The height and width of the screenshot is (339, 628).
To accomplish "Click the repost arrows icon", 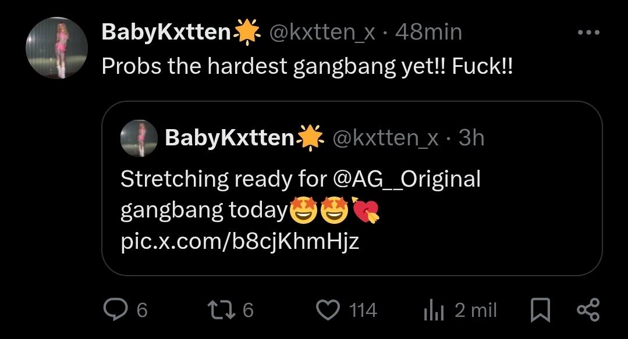I will point(223,309).
